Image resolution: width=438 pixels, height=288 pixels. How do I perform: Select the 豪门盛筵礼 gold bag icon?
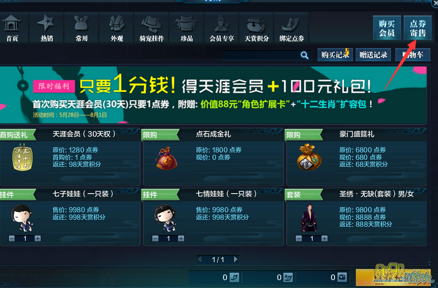309,157
